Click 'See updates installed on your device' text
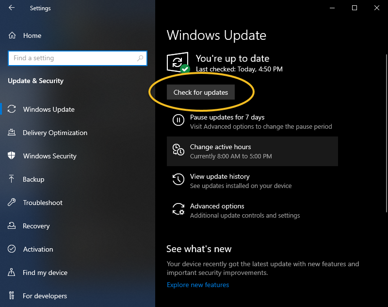Image resolution: width=388 pixels, height=307 pixels. pos(241,186)
